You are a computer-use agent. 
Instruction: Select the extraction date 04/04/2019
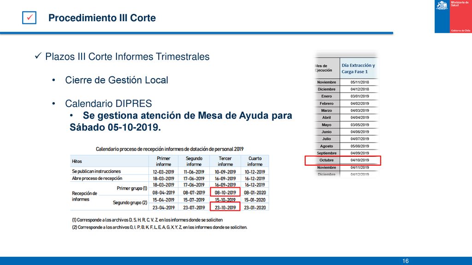[360, 117]
